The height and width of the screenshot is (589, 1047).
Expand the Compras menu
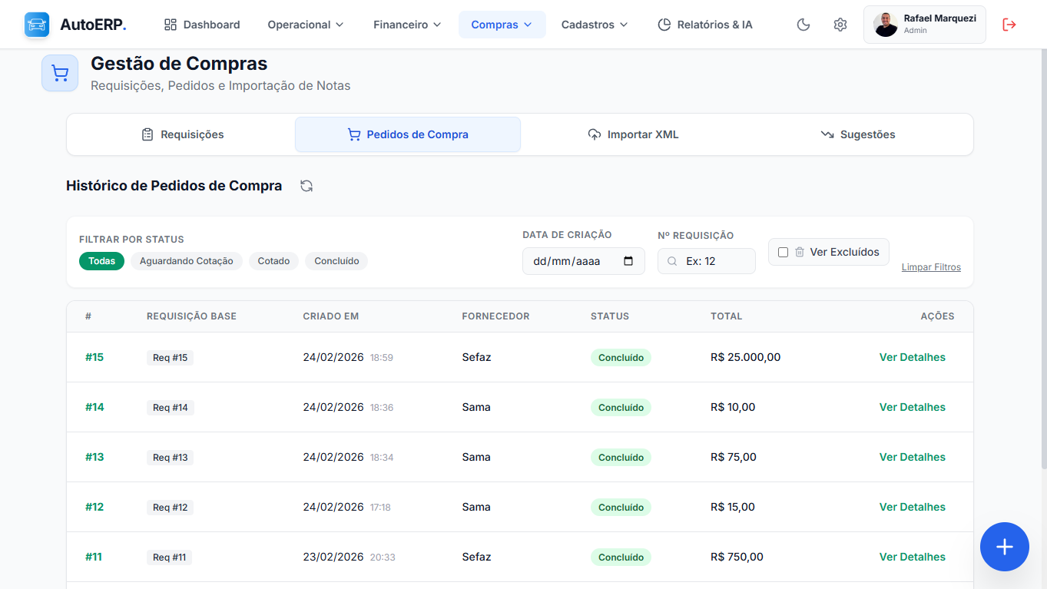(x=502, y=25)
